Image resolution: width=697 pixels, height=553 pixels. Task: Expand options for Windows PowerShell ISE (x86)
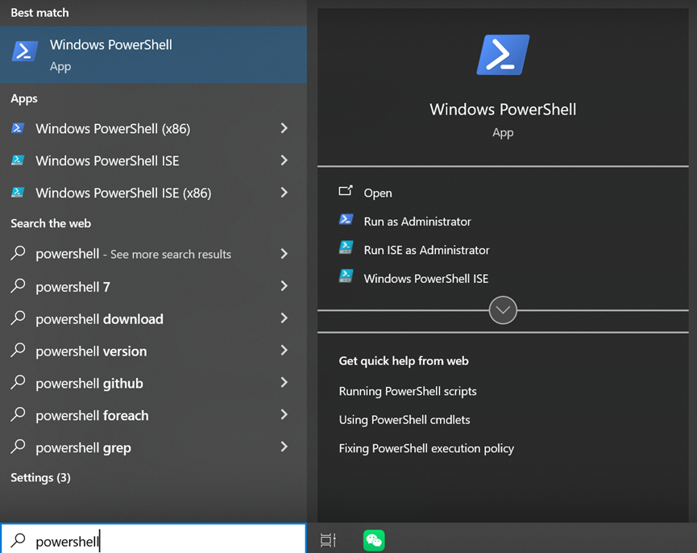coord(284,193)
